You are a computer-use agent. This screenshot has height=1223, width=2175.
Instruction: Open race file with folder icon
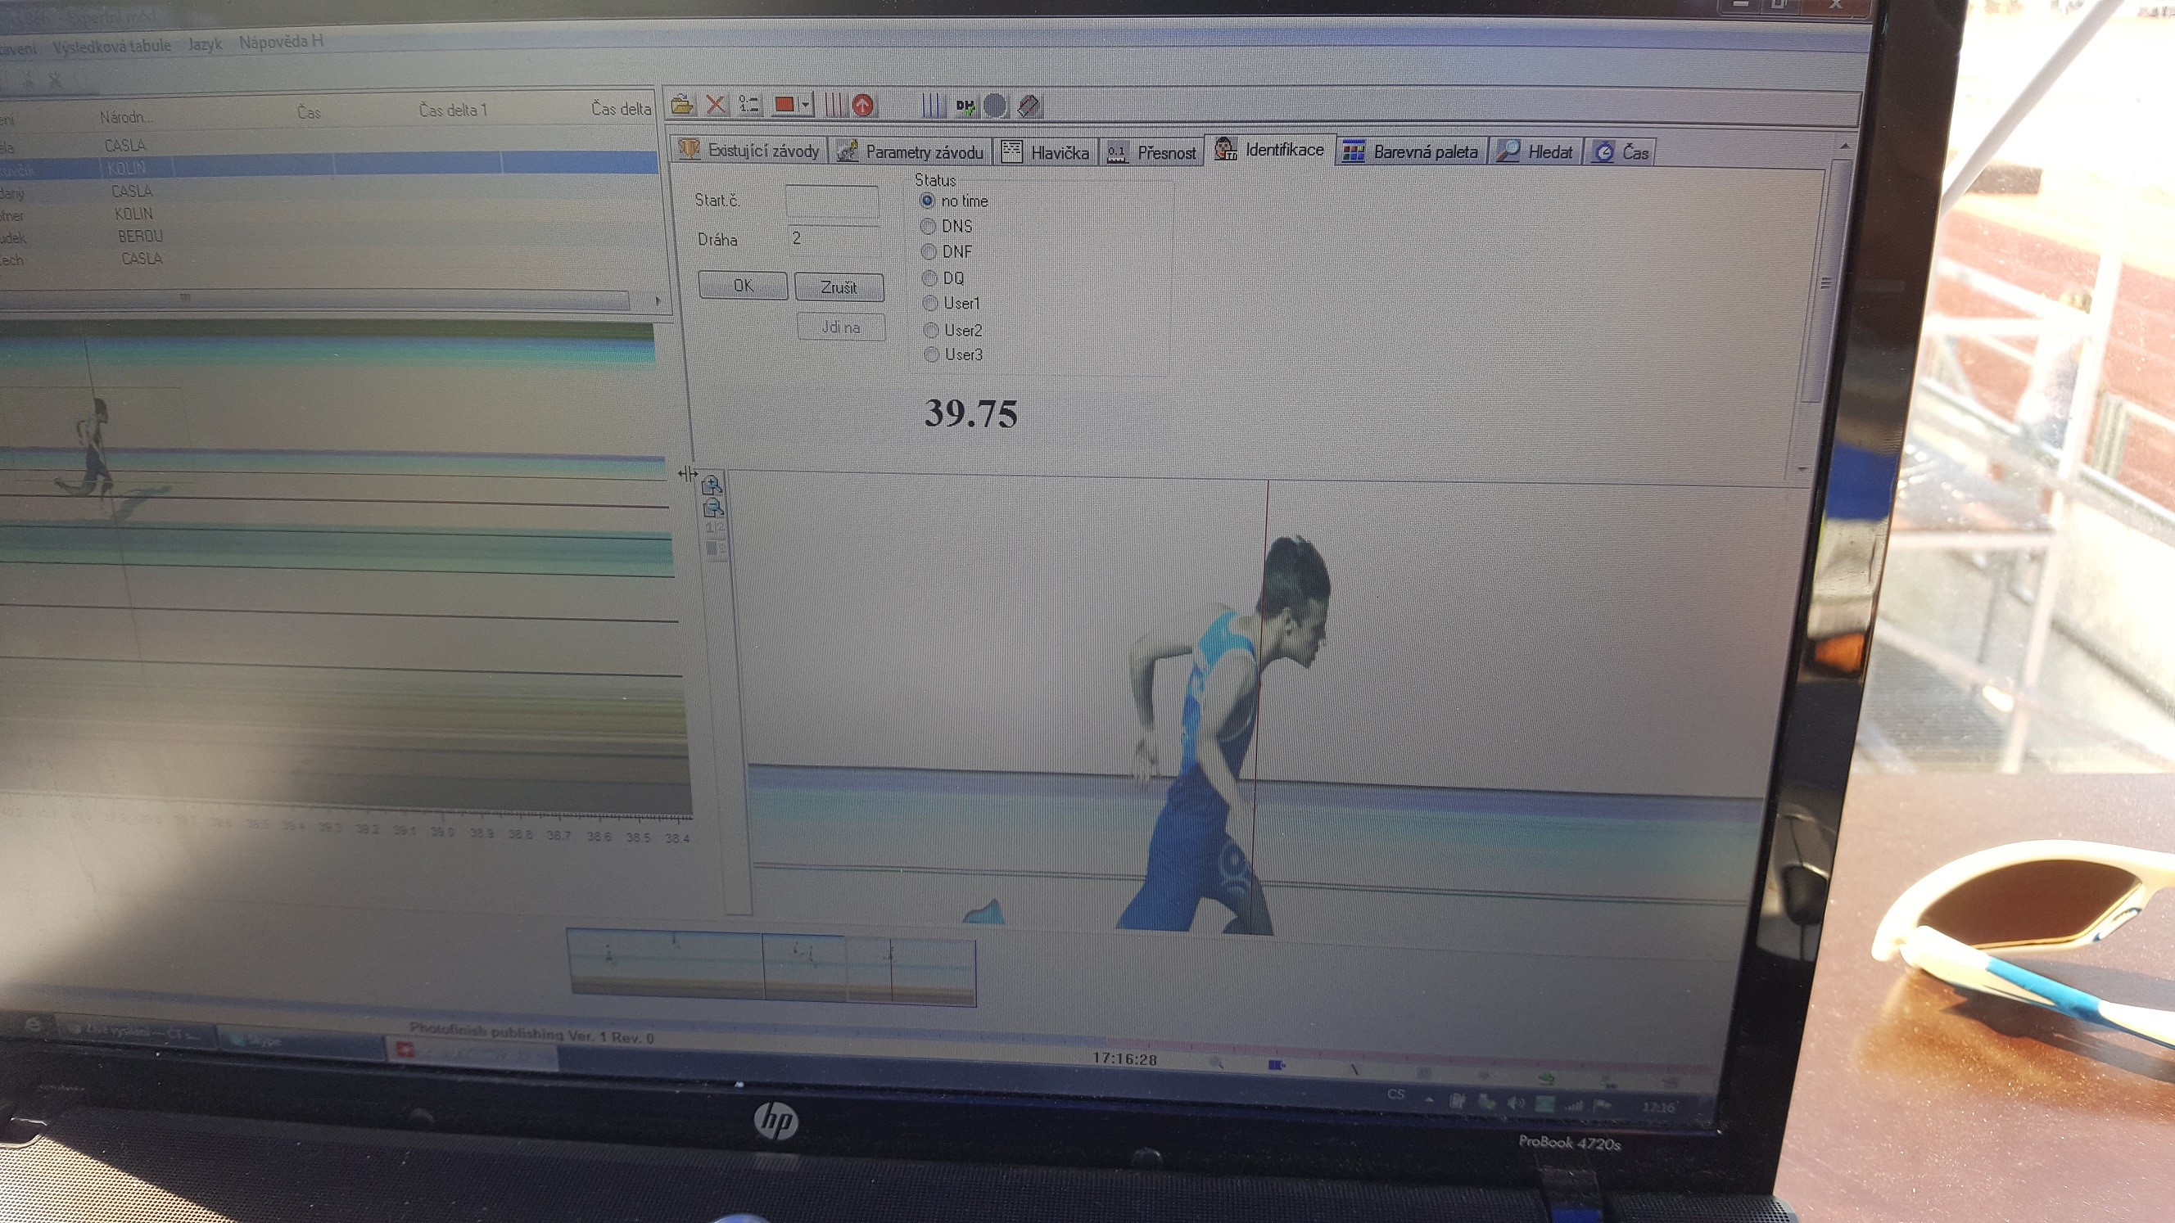(x=681, y=105)
